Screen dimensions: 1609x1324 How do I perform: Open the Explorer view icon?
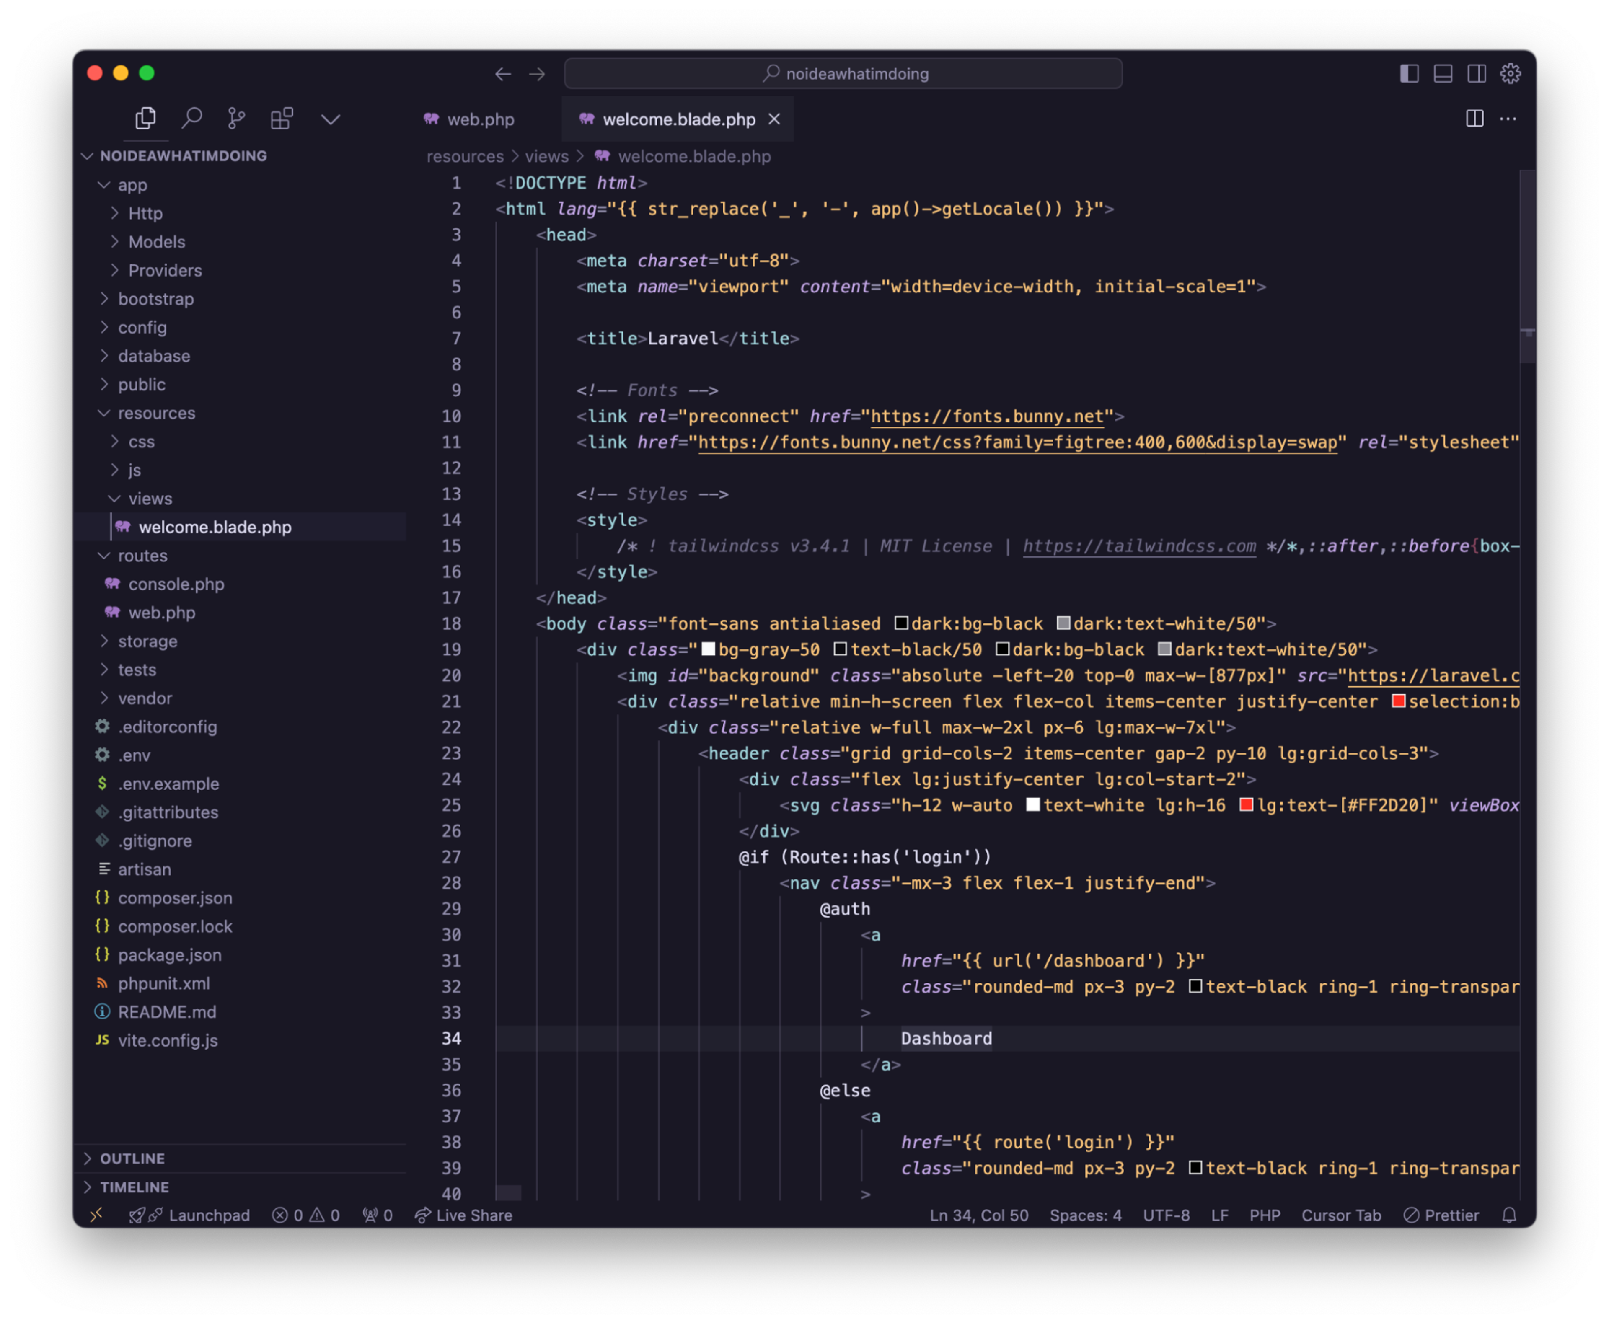[x=145, y=118]
